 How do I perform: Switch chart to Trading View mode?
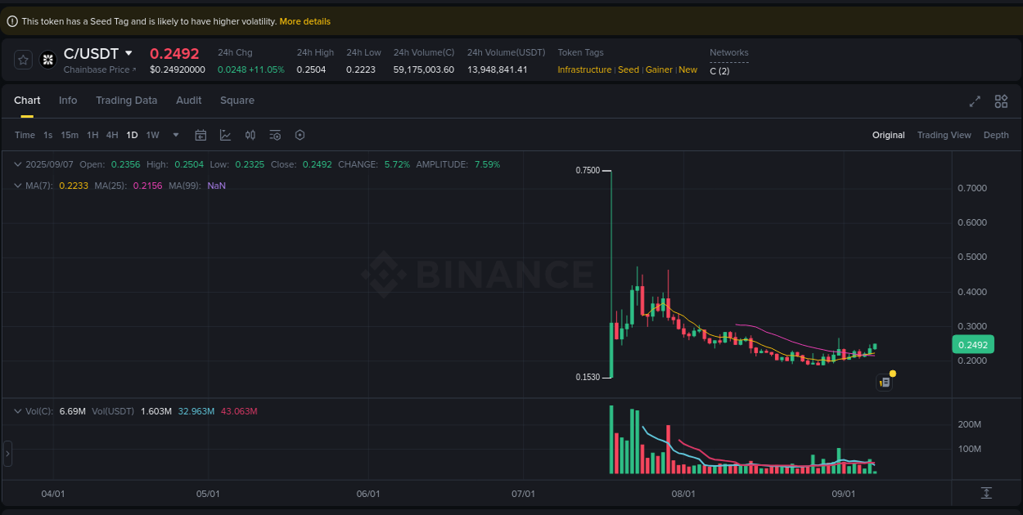click(x=944, y=135)
